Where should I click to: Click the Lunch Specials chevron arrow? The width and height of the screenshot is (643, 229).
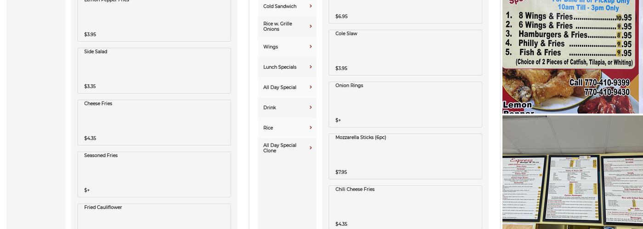(310, 67)
